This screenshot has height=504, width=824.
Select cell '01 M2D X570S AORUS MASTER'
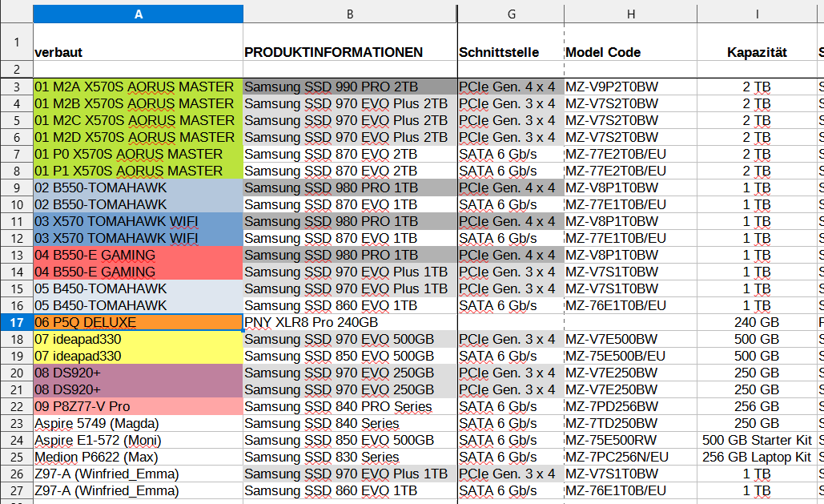point(139,137)
